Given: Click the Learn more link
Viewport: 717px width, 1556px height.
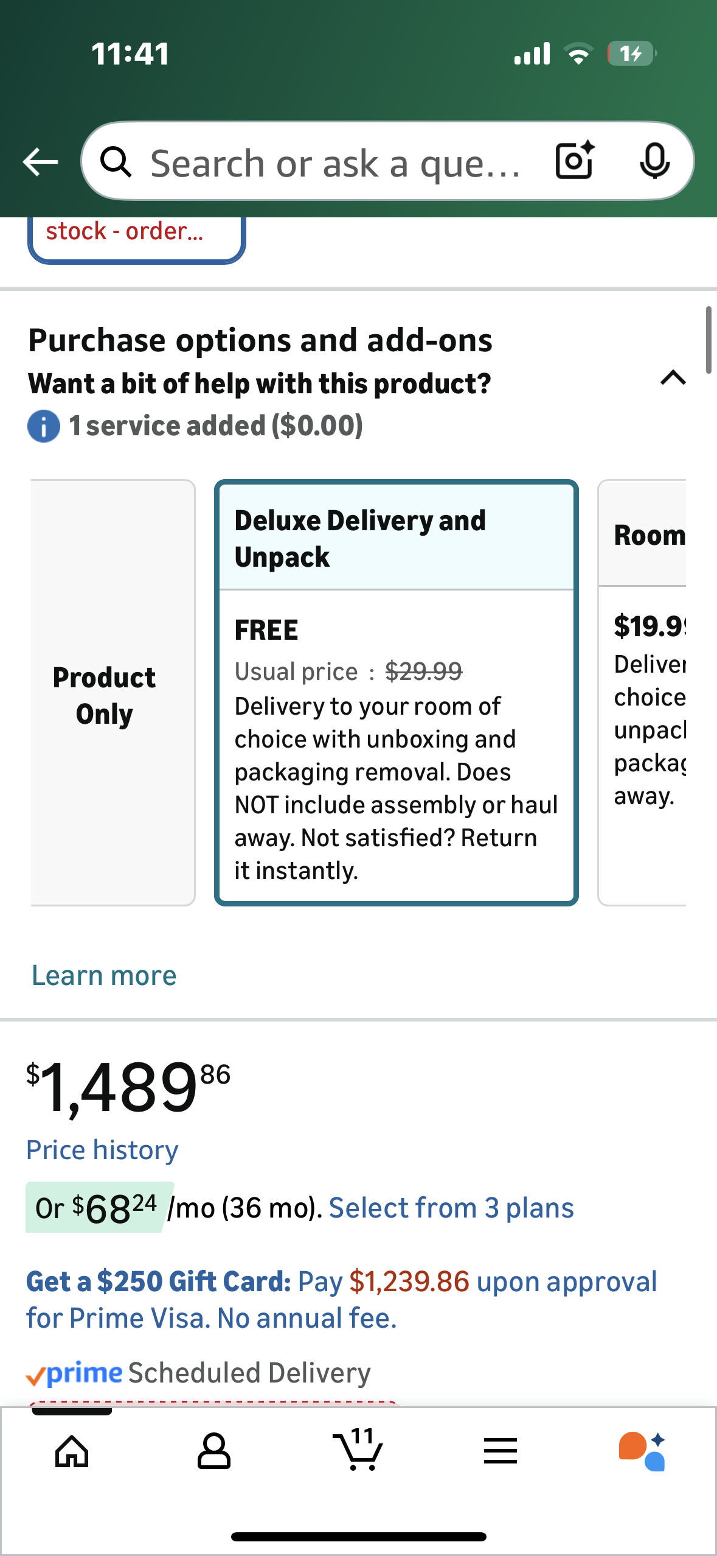Looking at the screenshot, I should pyautogui.click(x=104, y=975).
